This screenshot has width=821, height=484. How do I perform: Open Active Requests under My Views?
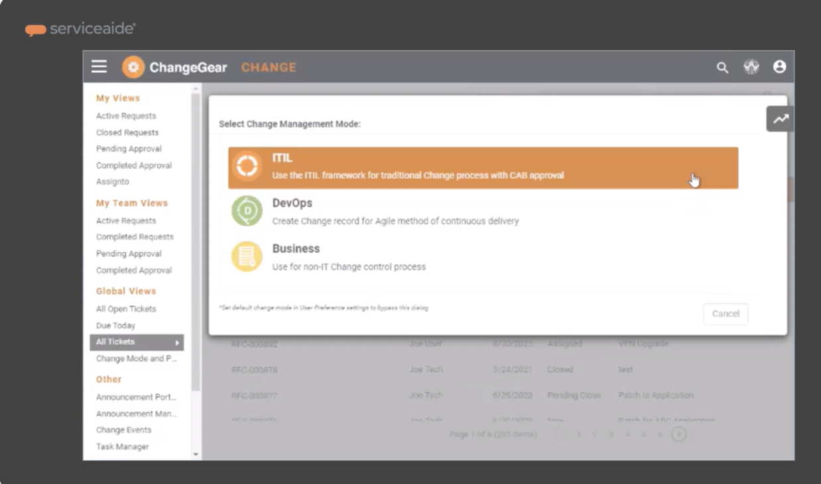coord(126,116)
